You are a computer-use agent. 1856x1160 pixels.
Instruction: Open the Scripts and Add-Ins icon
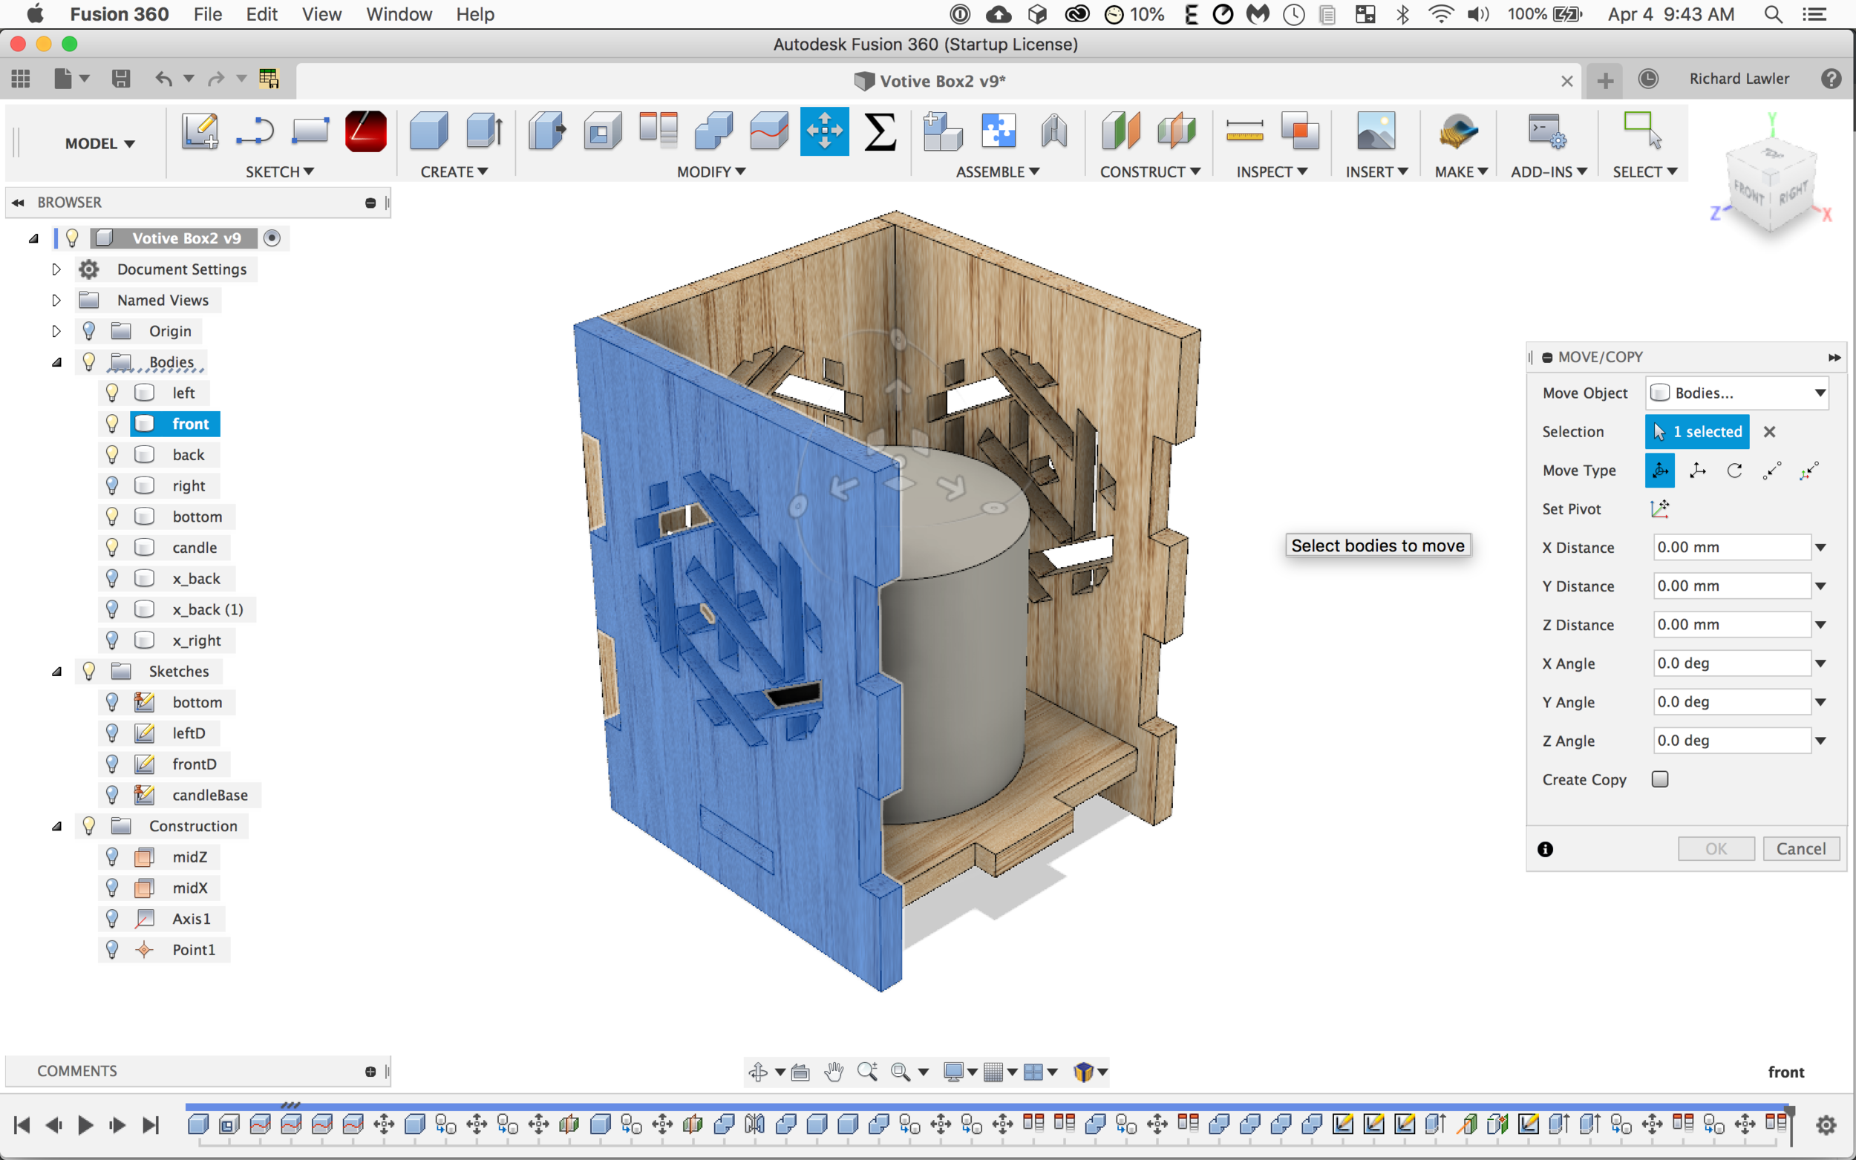click(x=1547, y=131)
